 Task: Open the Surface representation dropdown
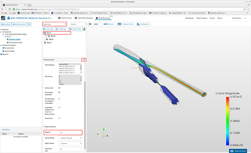point(79,24)
